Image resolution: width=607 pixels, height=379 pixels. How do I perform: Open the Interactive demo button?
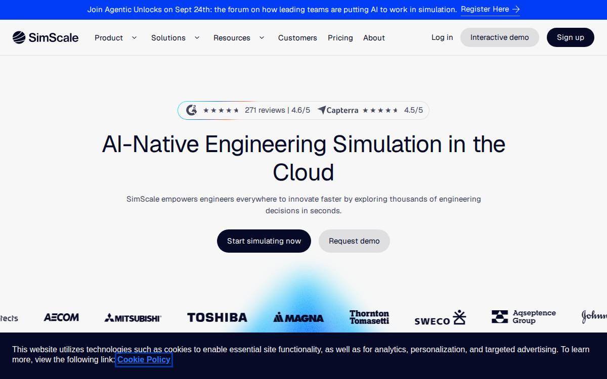point(500,37)
